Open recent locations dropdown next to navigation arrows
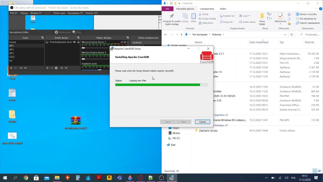The width and height of the screenshot is (323, 182). click(x=177, y=35)
